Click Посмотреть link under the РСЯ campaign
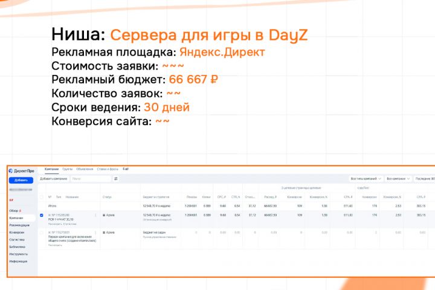The image size is (435, 290). [x=55, y=224]
